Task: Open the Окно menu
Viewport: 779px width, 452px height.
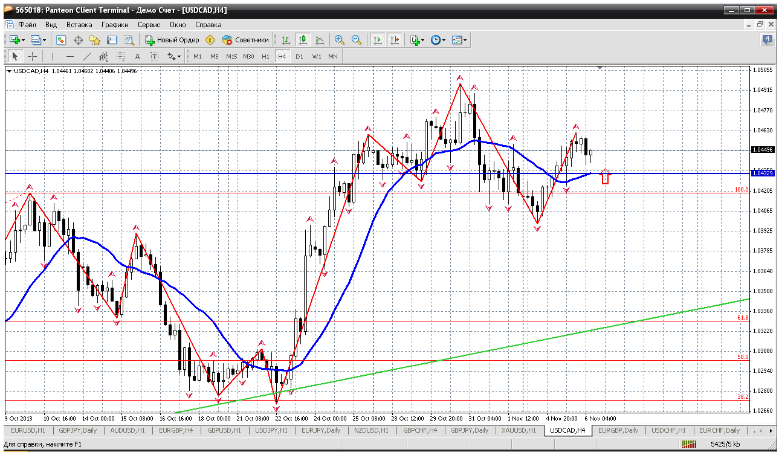Action: pos(178,25)
